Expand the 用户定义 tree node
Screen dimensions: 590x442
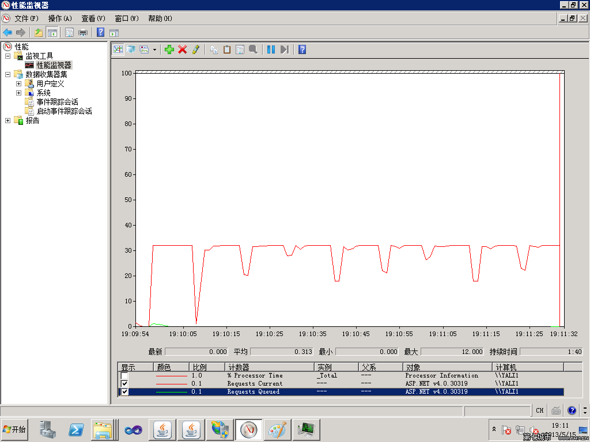(x=18, y=83)
